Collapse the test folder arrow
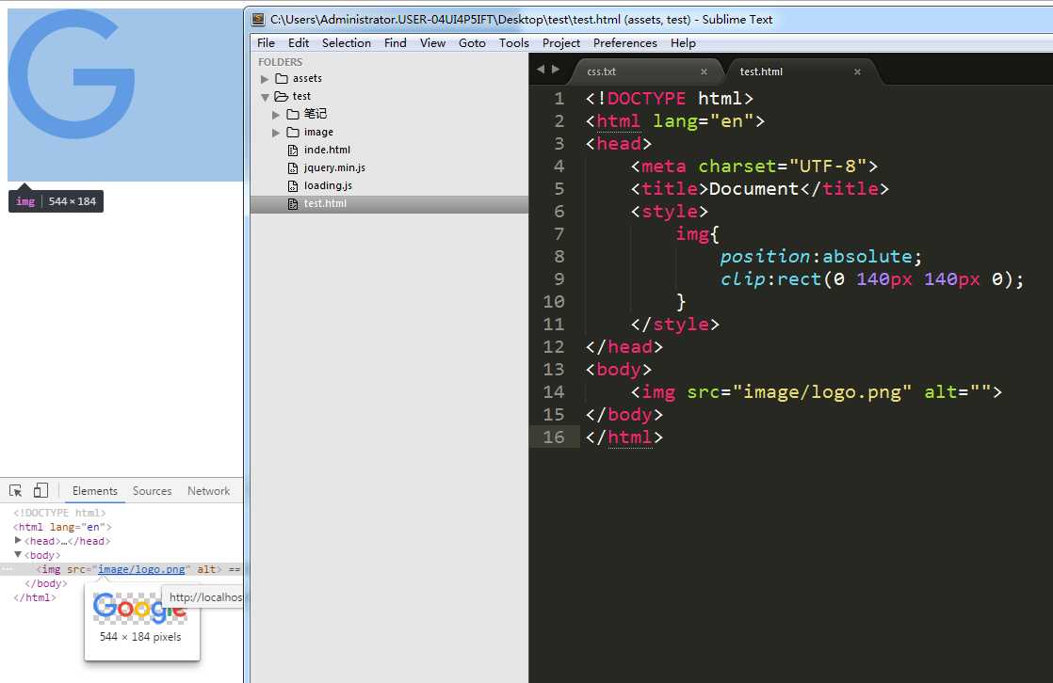Screen dimensions: 1053x683 click(x=266, y=97)
